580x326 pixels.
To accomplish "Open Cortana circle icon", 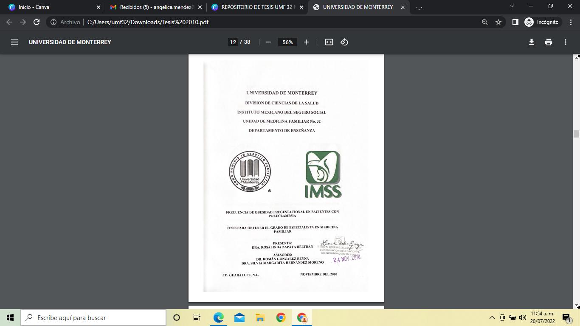I will (177, 318).
